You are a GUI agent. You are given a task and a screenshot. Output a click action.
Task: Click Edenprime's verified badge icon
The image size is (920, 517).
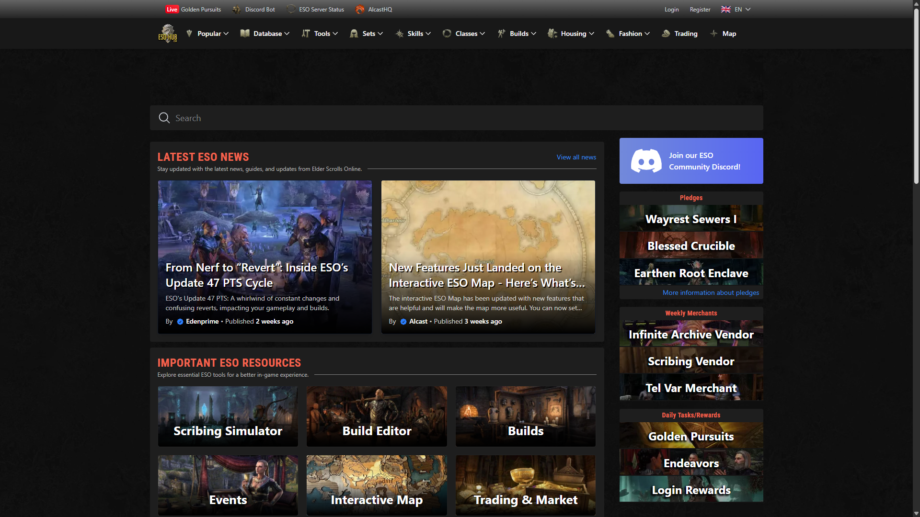(180, 322)
